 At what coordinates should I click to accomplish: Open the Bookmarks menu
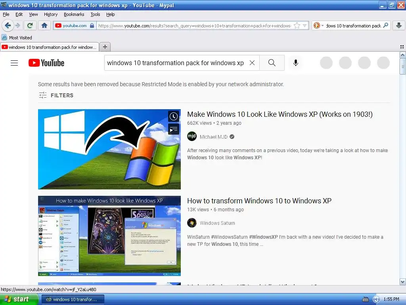click(x=74, y=14)
